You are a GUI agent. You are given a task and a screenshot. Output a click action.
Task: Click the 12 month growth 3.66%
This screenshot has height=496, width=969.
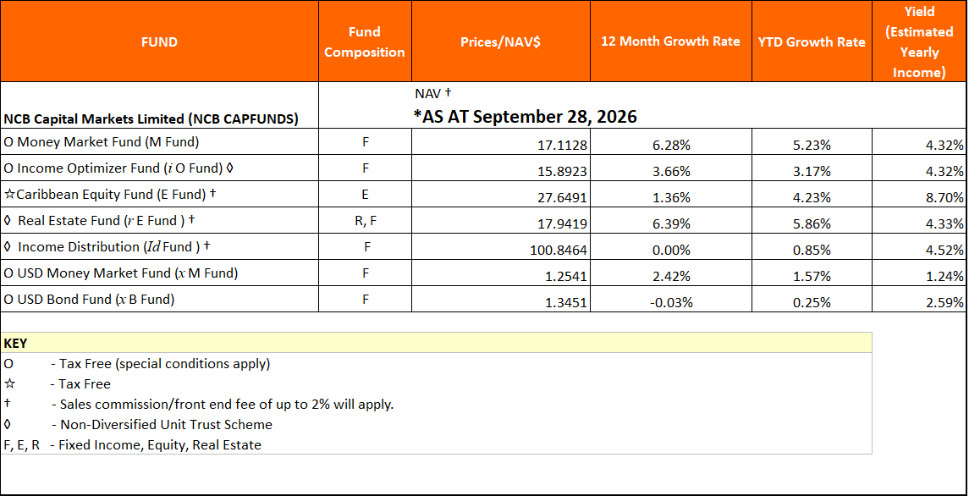pos(671,171)
